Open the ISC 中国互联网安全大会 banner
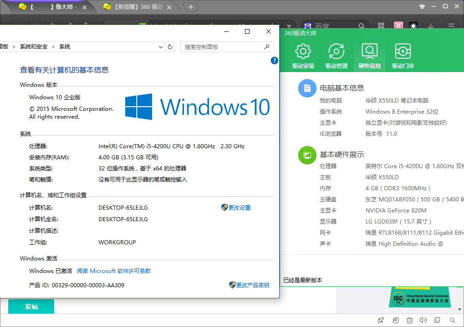This screenshot has height=327, width=464. tap(420, 298)
